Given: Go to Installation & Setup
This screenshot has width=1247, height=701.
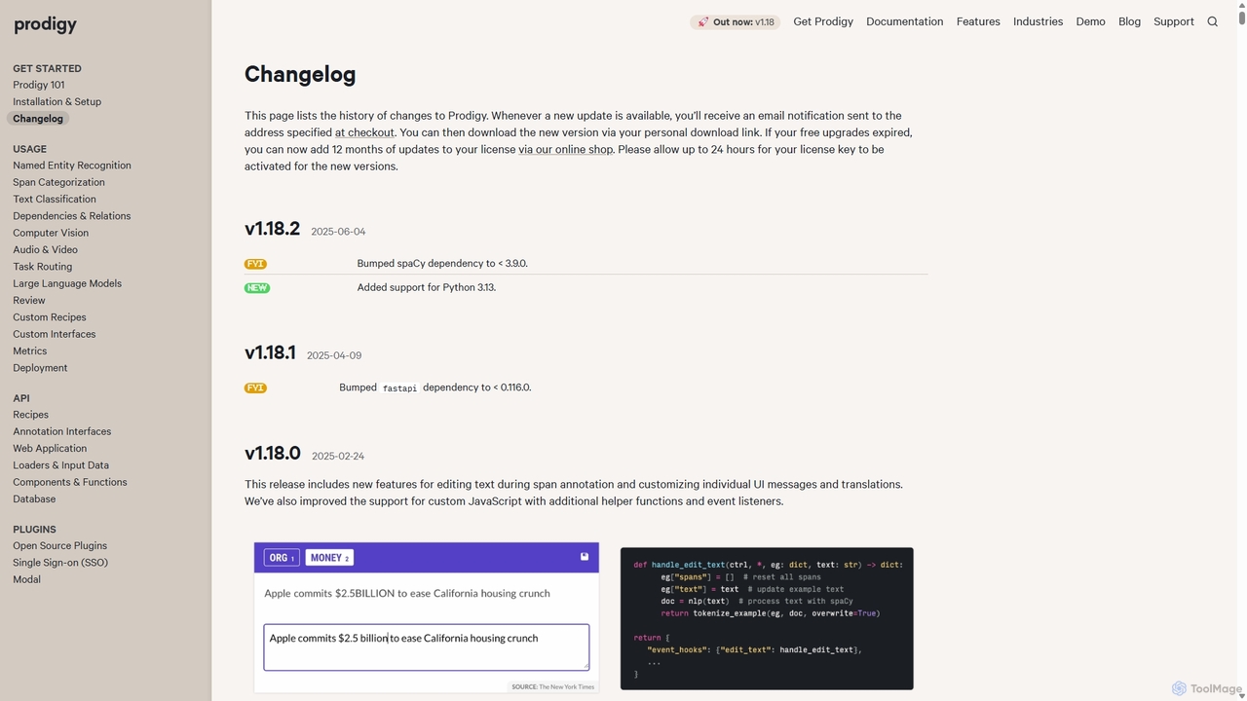Looking at the screenshot, I should [57, 101].
